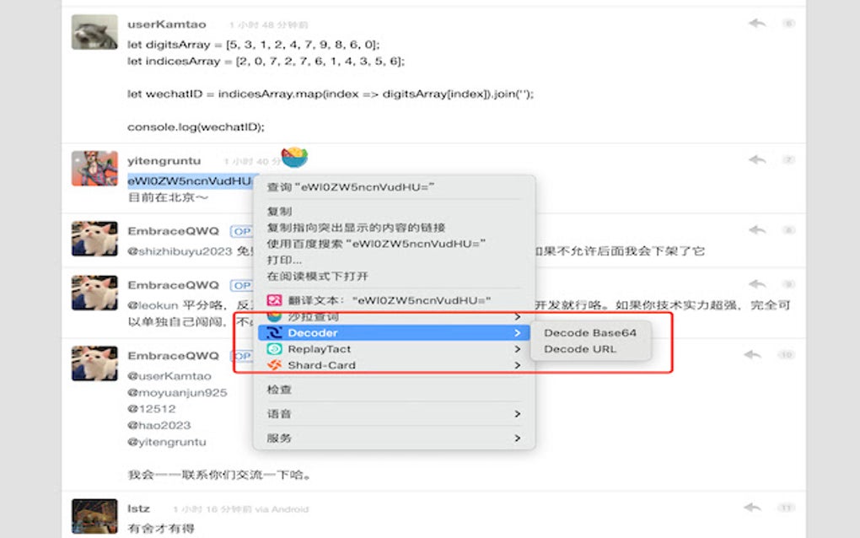Click the username userKamtao
Viewport: 860px width, 538px height.
(x=166, y=23)
